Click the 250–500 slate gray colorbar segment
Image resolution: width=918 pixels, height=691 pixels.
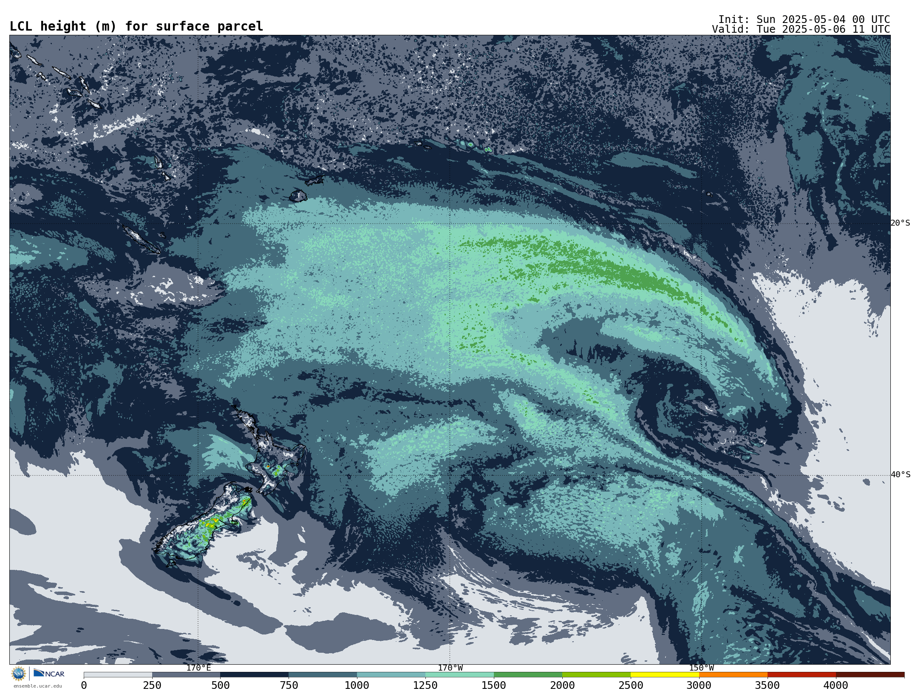[x=186, y=674]
